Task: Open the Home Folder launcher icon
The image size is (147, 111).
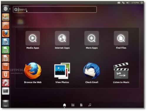Action: pos(6,25)
